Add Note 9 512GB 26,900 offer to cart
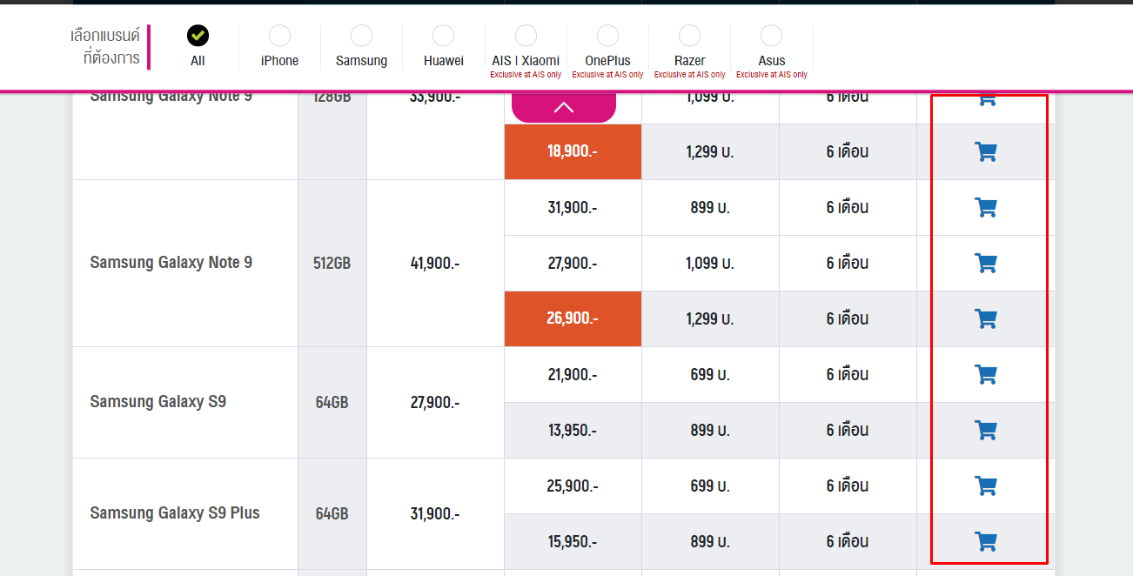The width and height of the screenshot is (1133, 576). click(985, 319)
